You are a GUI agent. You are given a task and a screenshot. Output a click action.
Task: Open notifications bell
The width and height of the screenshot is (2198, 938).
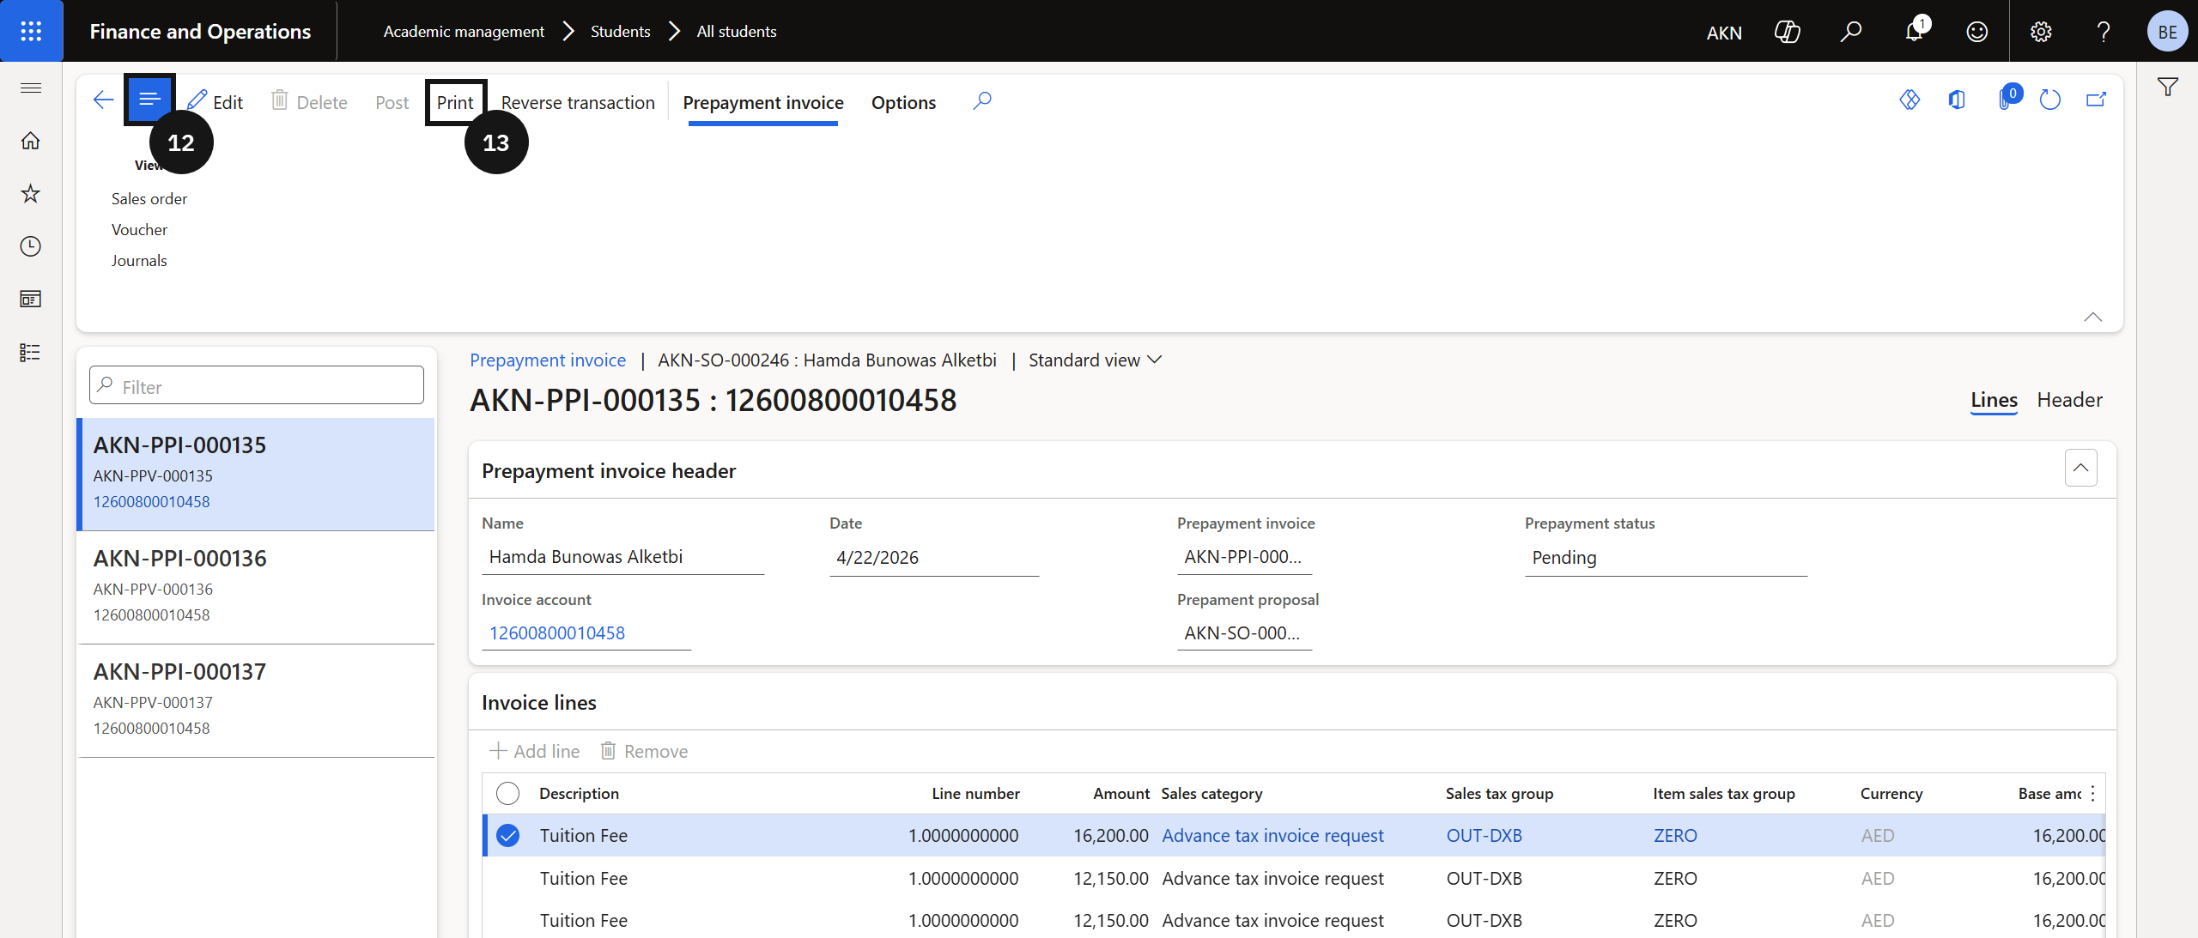click(1915, 31)
